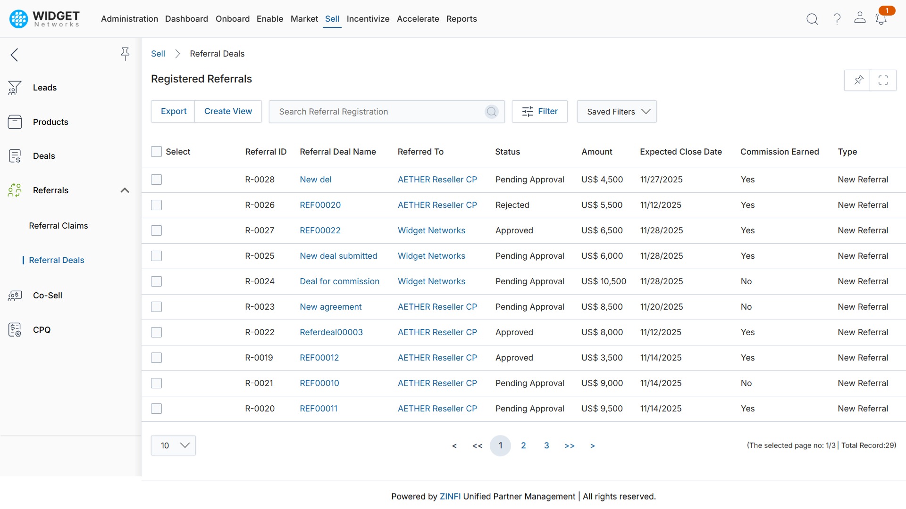Open the page size dropdown showing 10
Viewport: 906px width, 509px height.
173,445
